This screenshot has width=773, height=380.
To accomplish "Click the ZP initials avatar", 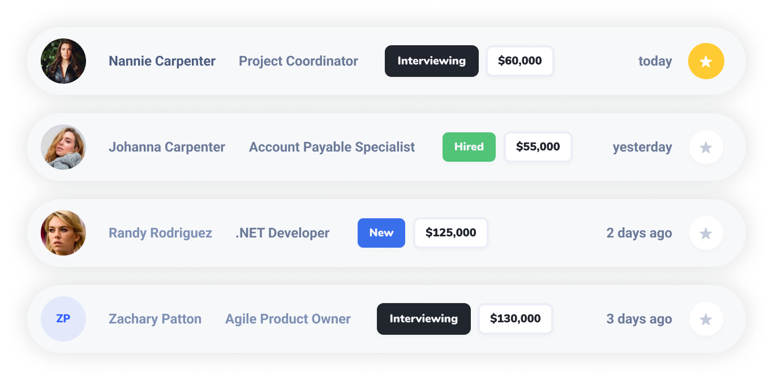I will (63, 319).
